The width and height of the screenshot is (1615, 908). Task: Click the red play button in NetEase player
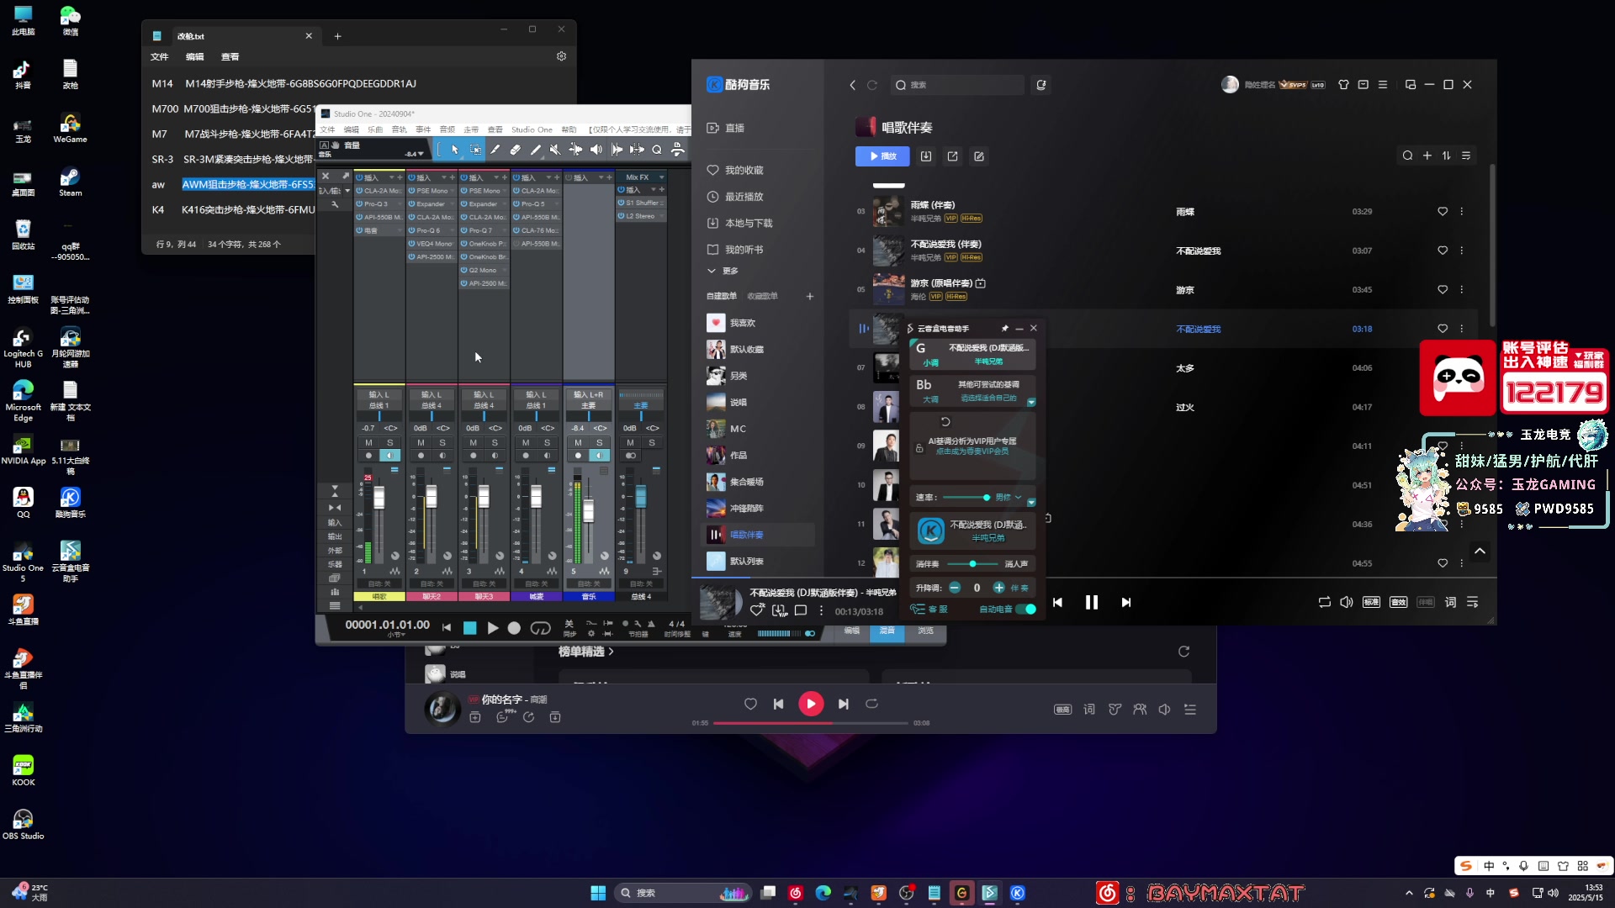[x=811, y=704]
